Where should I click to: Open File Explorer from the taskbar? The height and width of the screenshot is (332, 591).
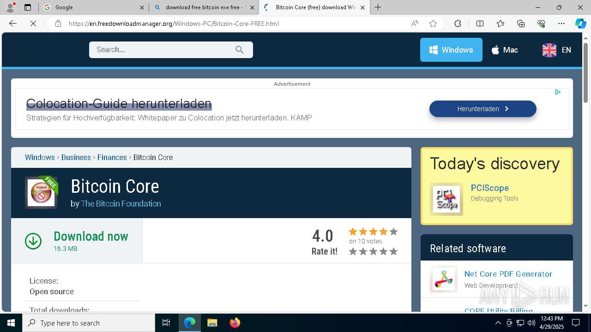tap(212, 323)
